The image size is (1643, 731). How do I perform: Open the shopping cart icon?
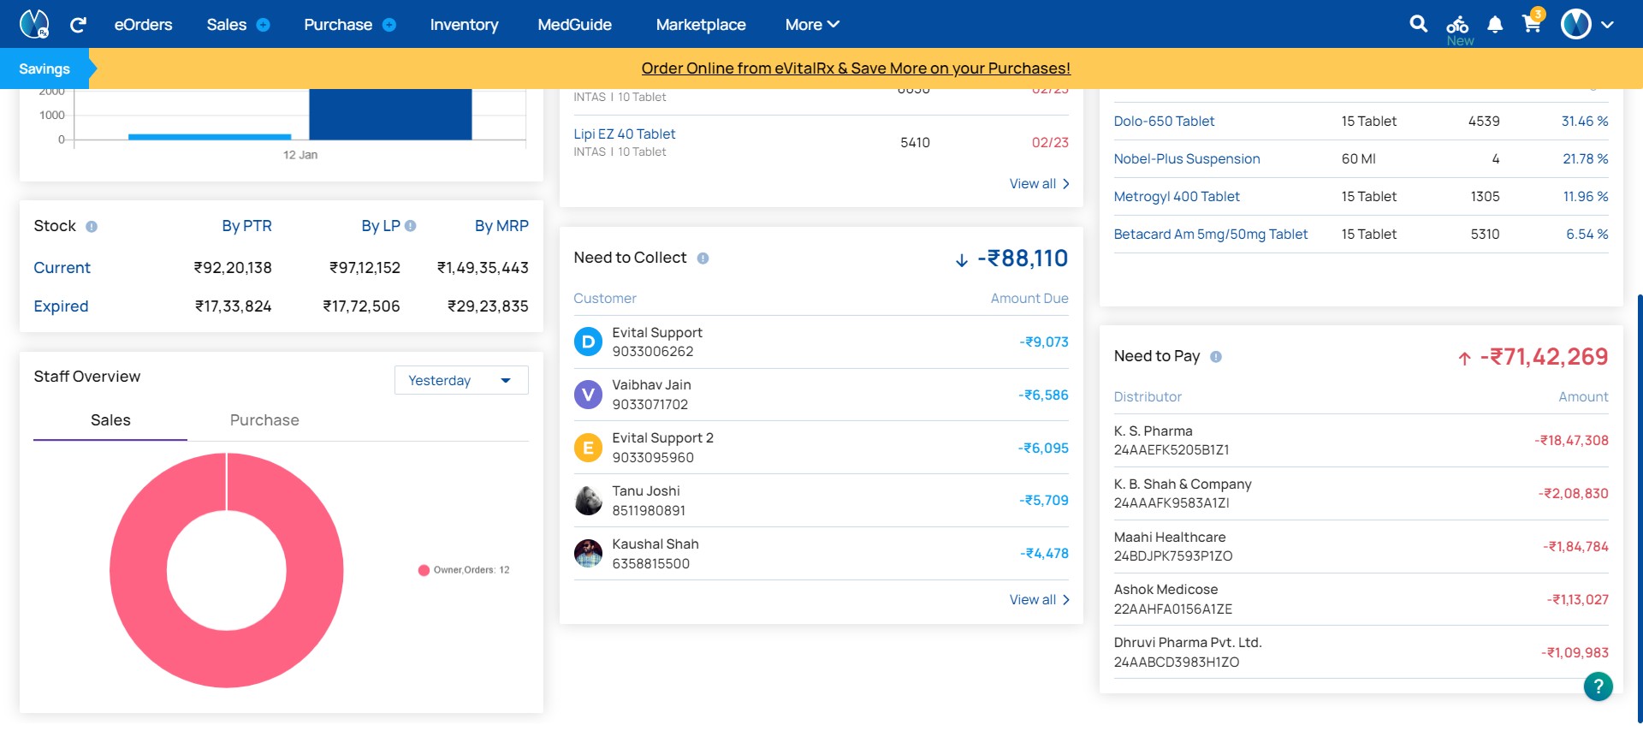pos(1532,23)
